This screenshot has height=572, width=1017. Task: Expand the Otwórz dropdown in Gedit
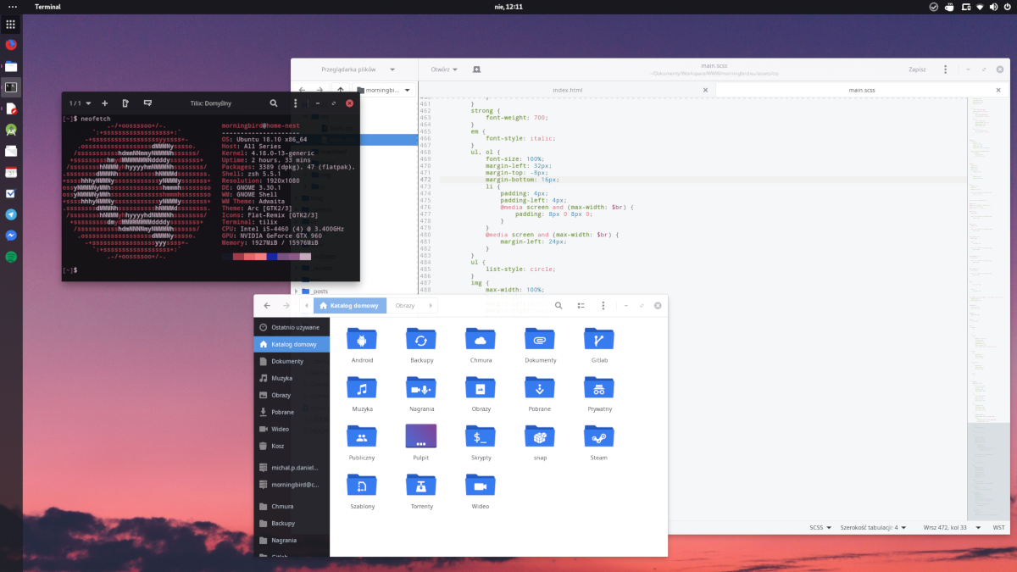pyautogui.click(x=444, y=69)
